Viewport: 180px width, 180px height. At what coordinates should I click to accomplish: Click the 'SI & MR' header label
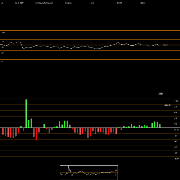tap(19, 3)
